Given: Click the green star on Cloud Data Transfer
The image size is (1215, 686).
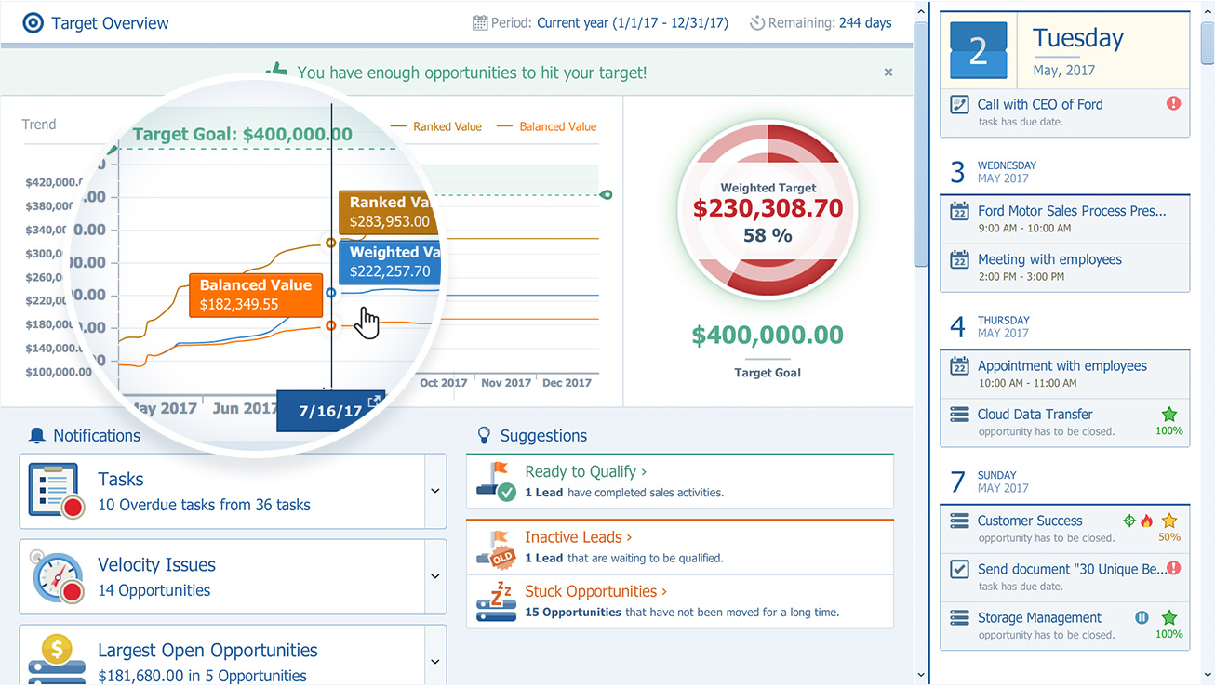Looking at the screenshot, I should point(1169,415).
